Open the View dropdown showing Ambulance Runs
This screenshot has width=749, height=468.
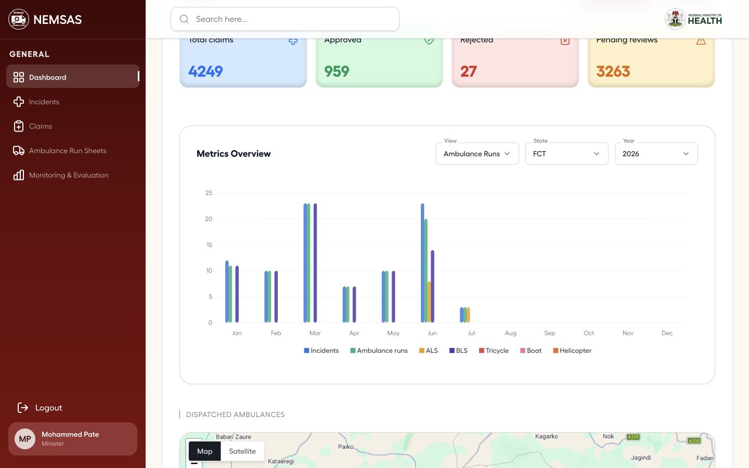click(477, 153)
